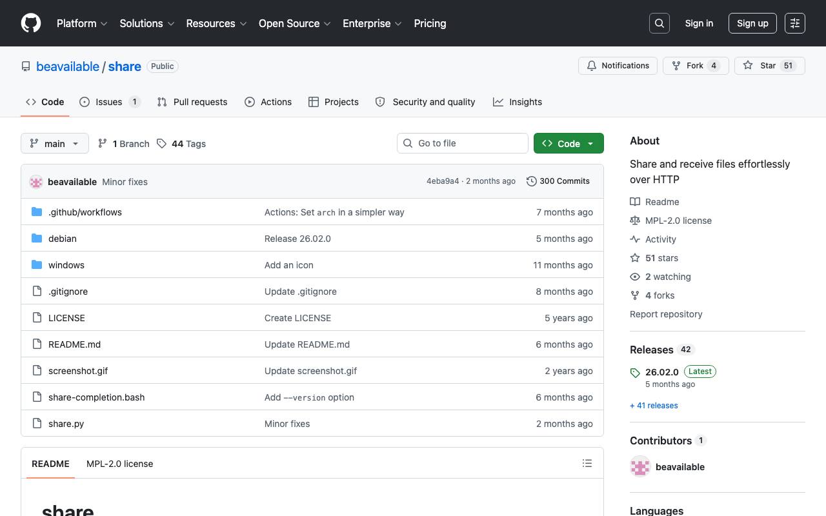Open commit message 'Release 26.02.0'
Image resolution: width=826 pixels, height=516 pixels.
click(x=297, y=239)
